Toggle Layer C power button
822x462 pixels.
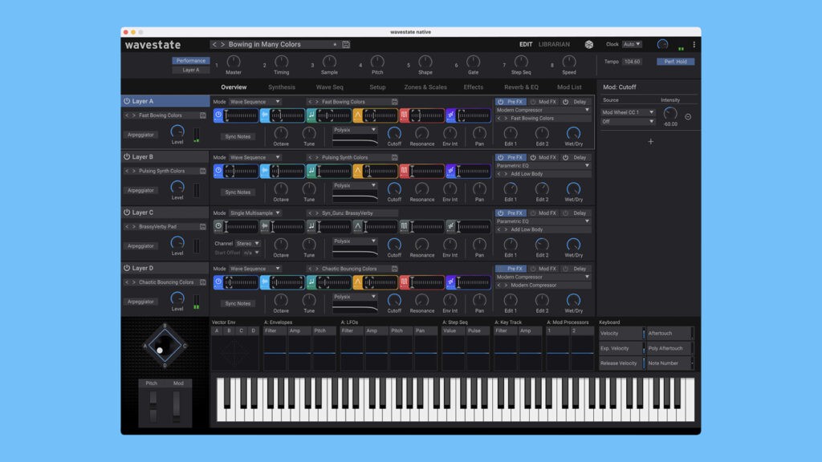click(x=127, y=212)
